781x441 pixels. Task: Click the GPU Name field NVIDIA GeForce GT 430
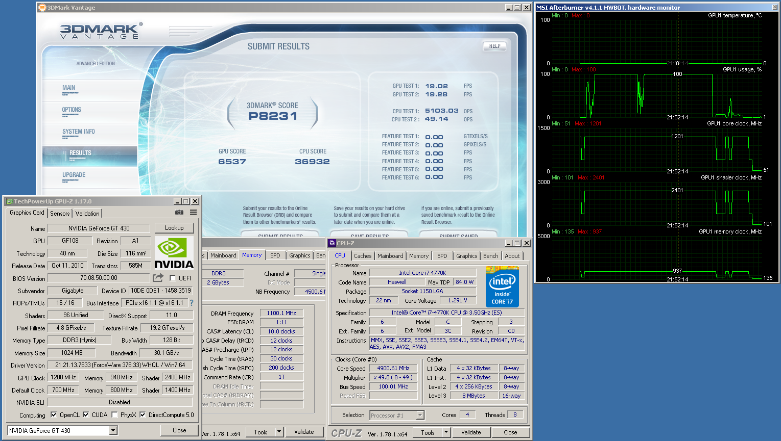[x=99, y=228]
